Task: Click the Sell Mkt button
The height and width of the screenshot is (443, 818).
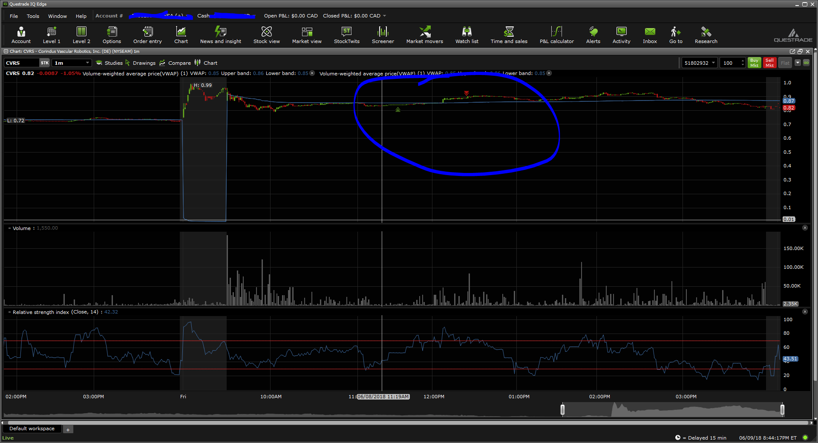Action: (769, 63)
